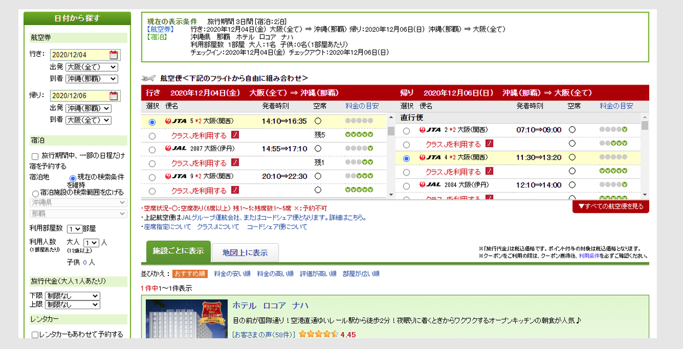Sort results by 料金の高い順
683x349 pixels.
coord(275,274)
